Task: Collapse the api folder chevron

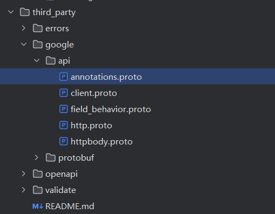Action: pyautogui.click(x=37, y=60)
